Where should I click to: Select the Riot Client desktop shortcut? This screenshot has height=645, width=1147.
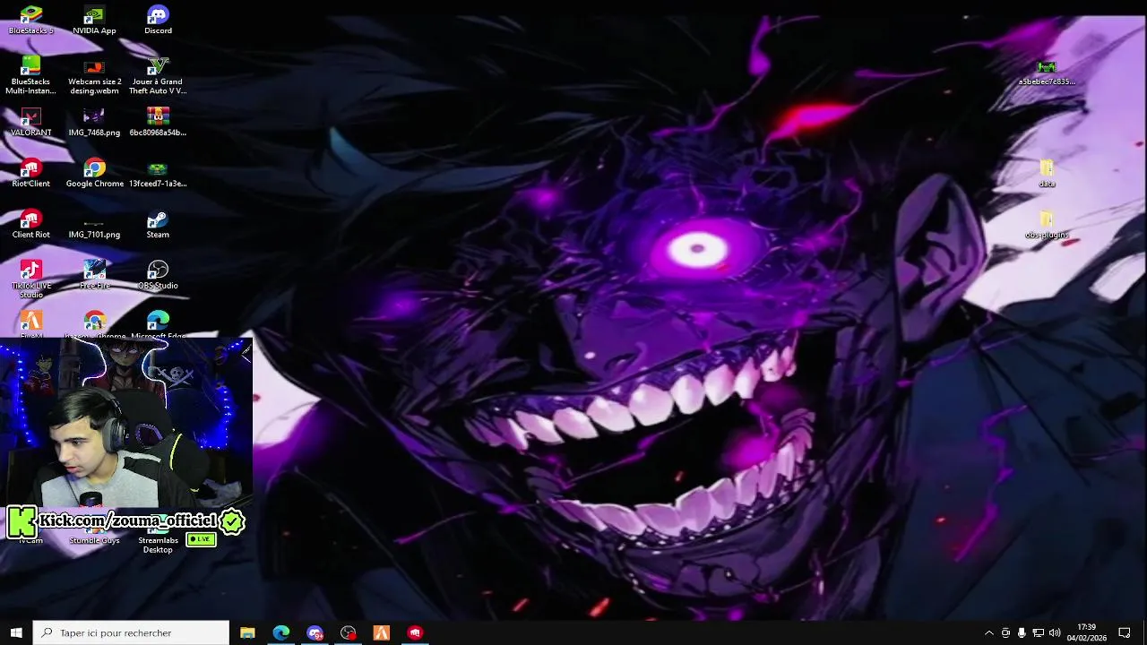pos(31,173)
